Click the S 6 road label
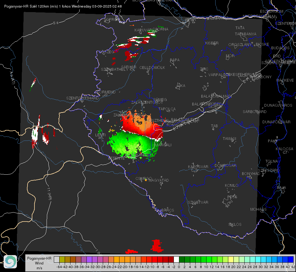The height and width of the screenshot is (272, 296). (x=56, y=23)
